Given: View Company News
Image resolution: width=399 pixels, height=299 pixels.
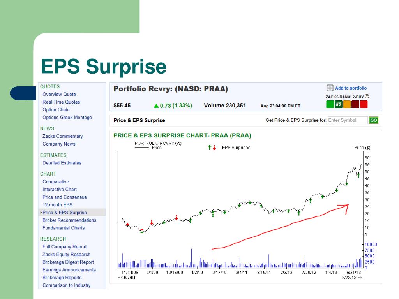Looking at the screenshot, I should point(59,144).
